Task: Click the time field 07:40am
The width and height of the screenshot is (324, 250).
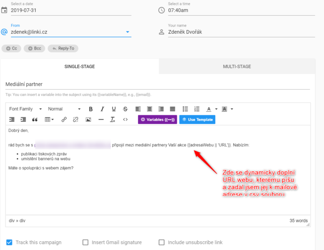Action: coord(241,10)
